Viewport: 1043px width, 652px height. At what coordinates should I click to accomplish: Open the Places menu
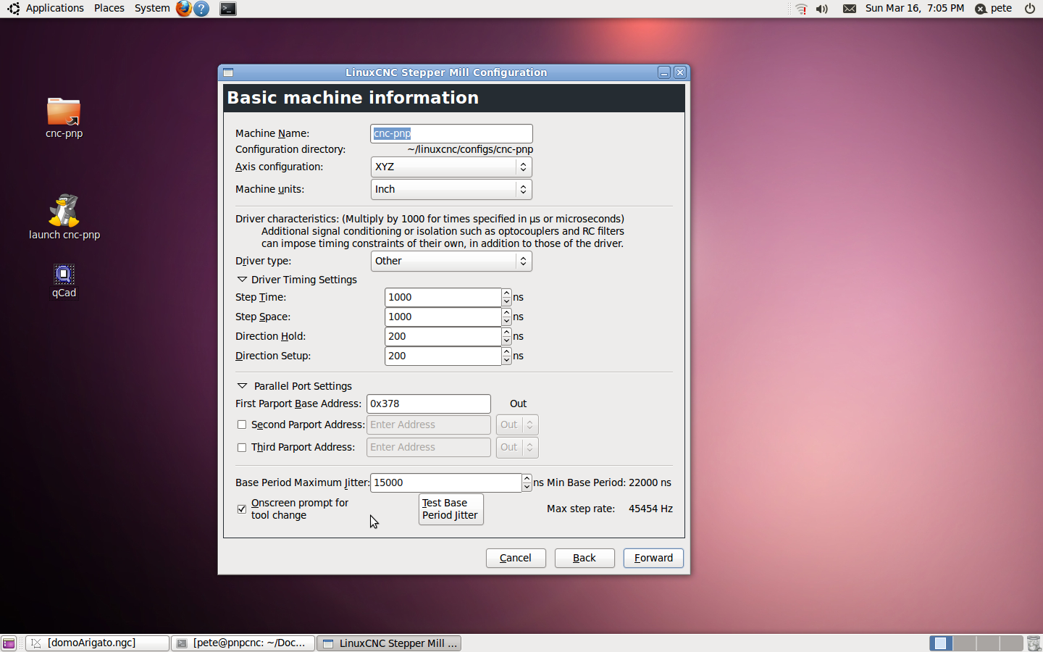tap(109, 8)
